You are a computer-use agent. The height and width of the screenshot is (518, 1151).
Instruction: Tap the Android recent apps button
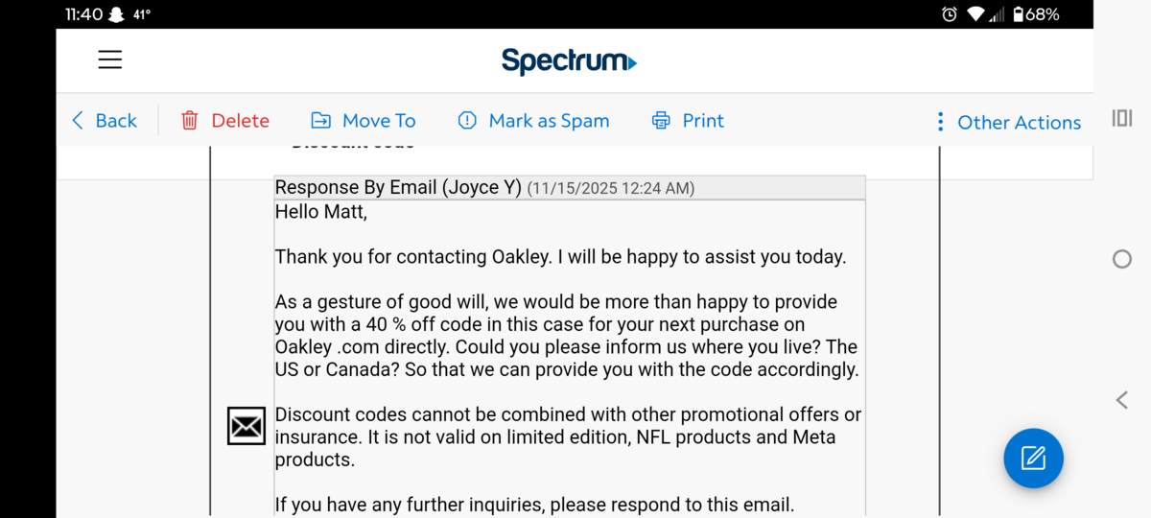coord(1121,118)
